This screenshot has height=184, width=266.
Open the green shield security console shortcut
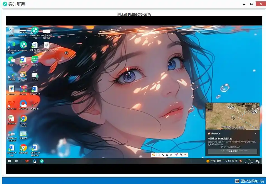pos(35,33)
